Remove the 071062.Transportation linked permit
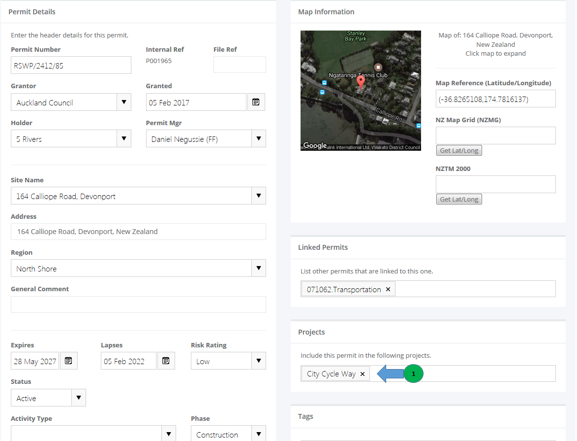This screenshot has width=577, height=441. pyautogui.click(x=388, y=289)
